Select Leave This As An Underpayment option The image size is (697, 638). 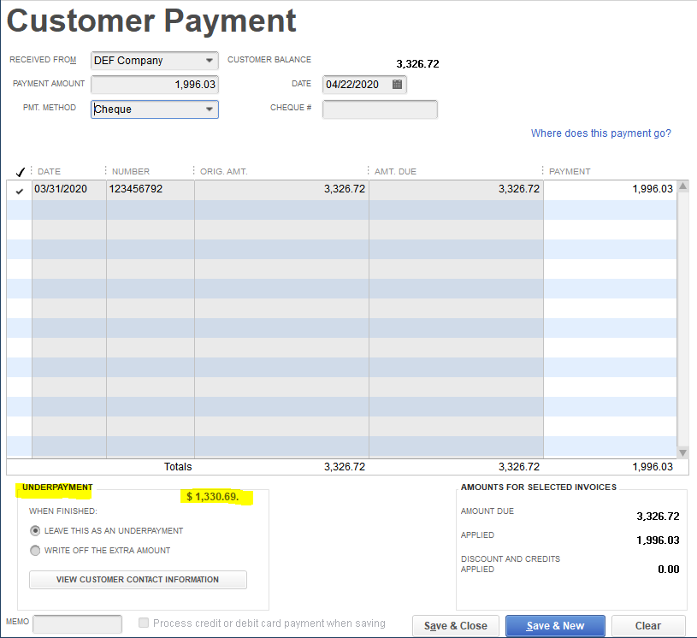pyautogui.click(x=35, y=531)
